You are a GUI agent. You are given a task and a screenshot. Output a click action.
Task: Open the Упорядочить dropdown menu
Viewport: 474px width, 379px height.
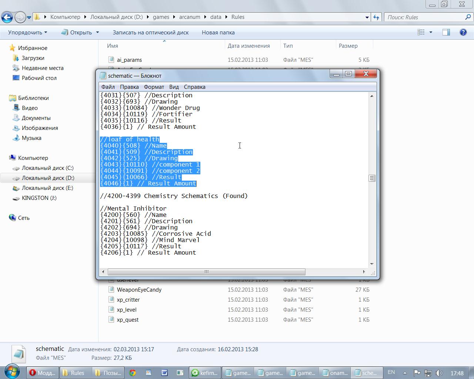(x=28, y=33)
